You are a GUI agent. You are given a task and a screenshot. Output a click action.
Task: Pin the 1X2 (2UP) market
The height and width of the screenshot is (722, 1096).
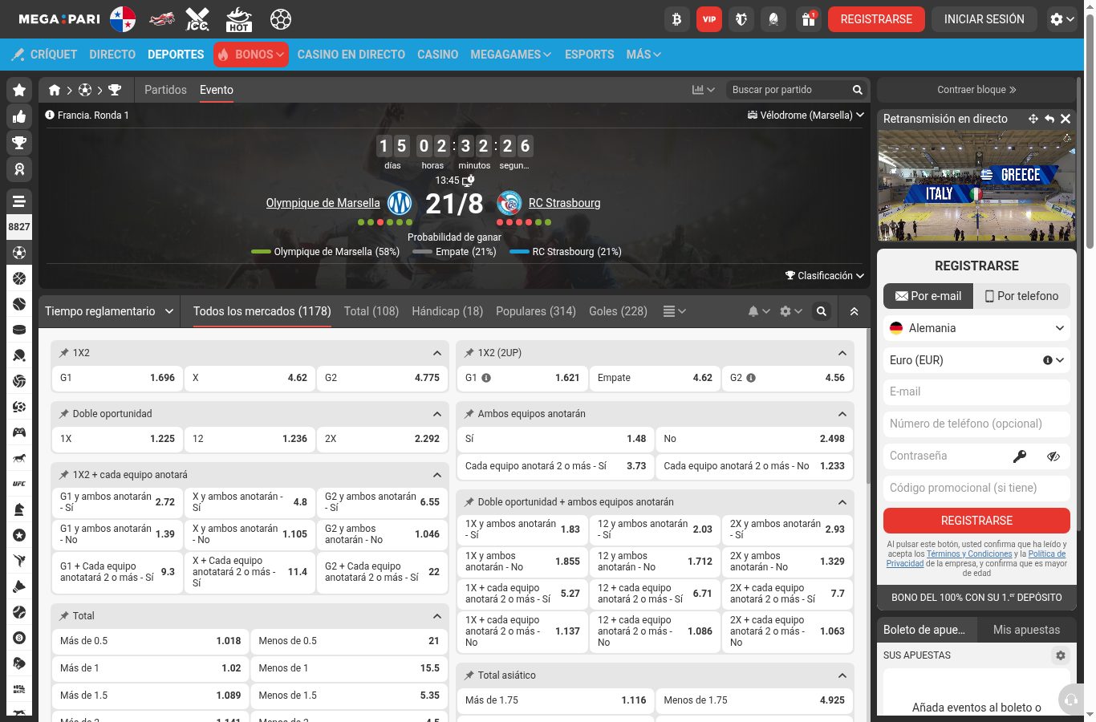coord(469,353)
